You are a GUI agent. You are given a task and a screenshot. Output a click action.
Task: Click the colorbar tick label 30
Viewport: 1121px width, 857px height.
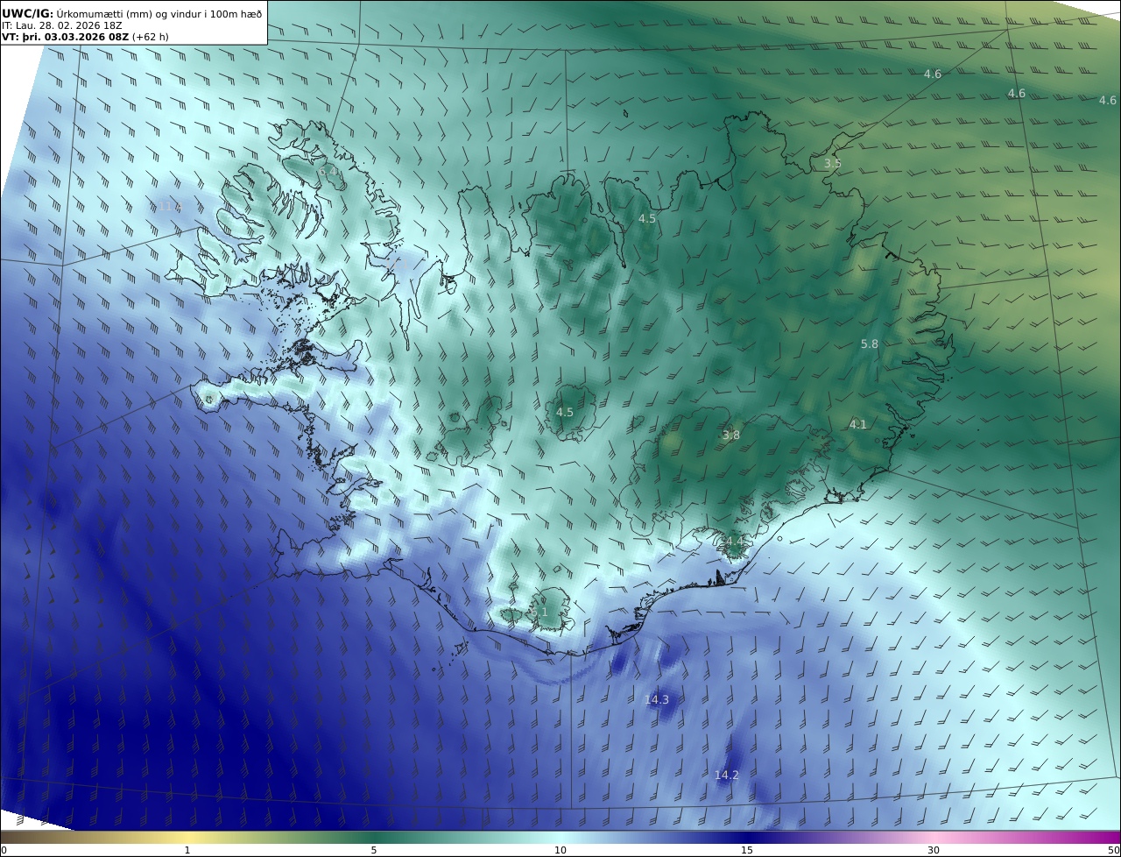click(x=934, y=850)
